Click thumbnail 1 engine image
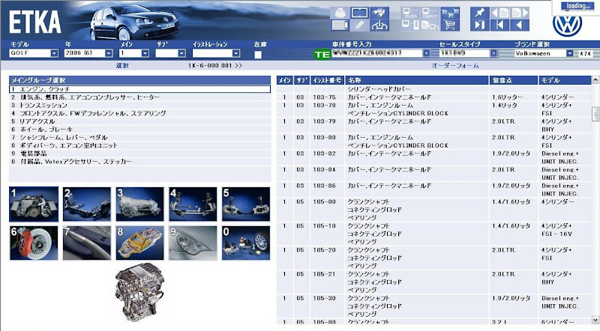Image resolution: width=600 pixels, height=331 pixels. [x=34, y=204]
